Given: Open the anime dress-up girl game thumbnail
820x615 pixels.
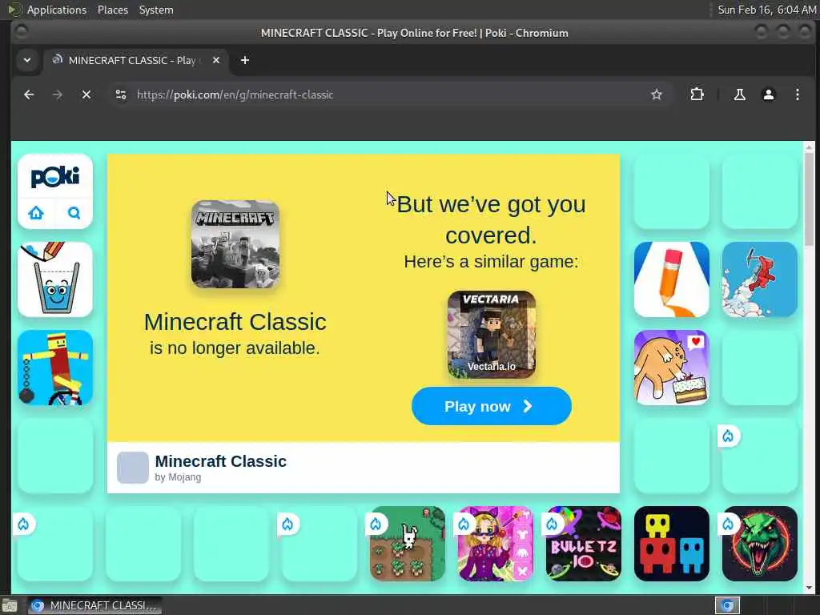Looking at the screenshot, I should tap(495, 544).
